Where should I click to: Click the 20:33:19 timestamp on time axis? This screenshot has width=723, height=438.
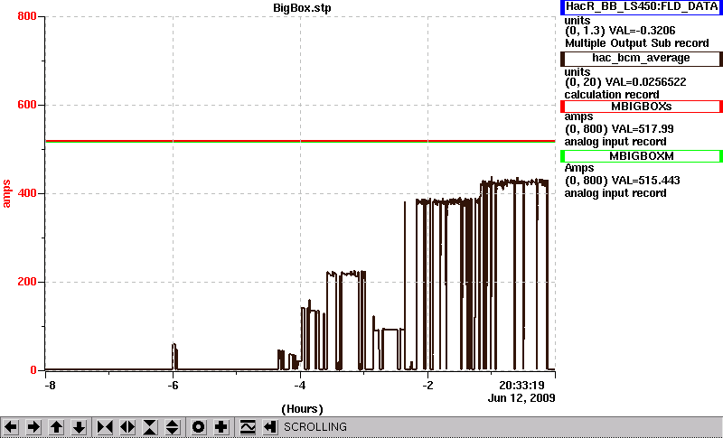coord(522,385)
